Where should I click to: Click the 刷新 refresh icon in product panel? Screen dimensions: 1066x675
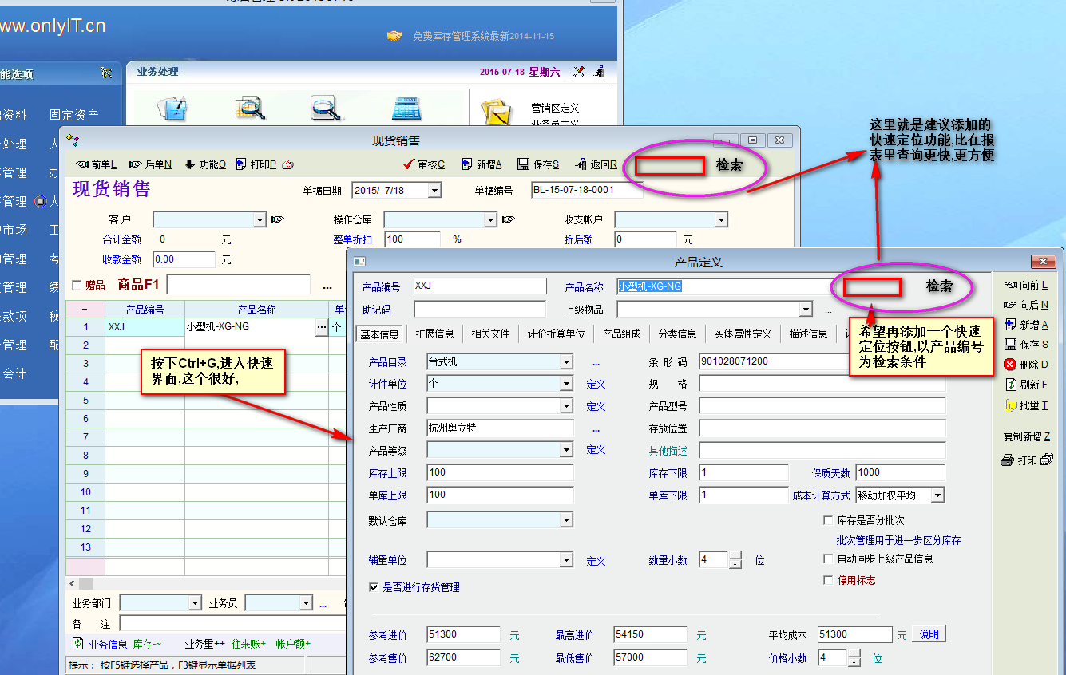[1009, 385]
